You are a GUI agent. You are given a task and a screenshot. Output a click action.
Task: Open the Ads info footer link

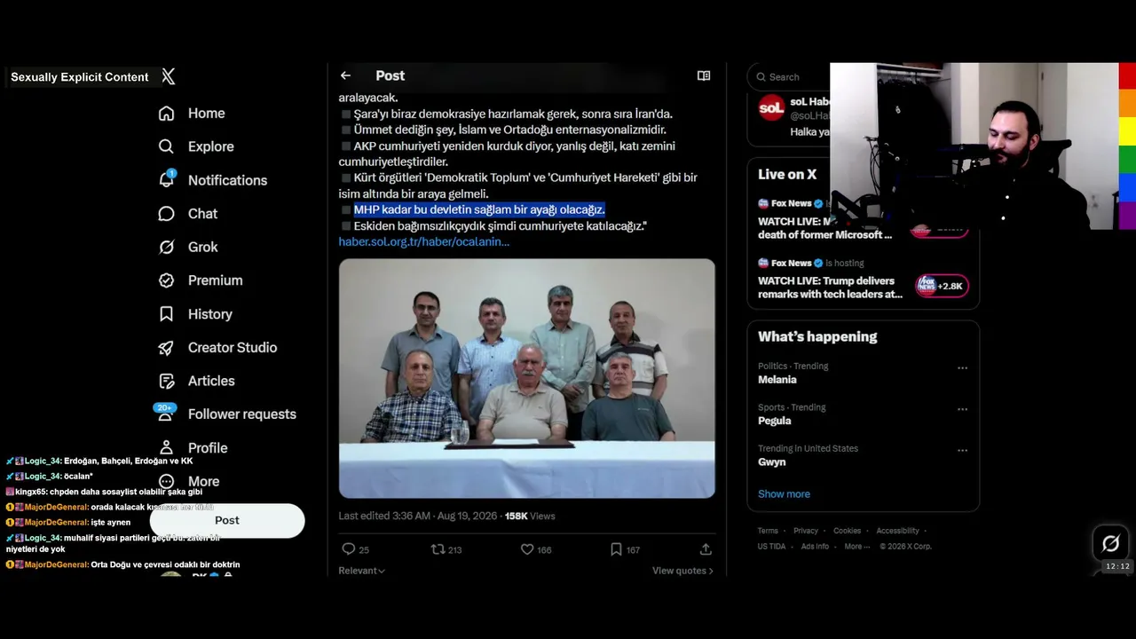click(815, 547)
